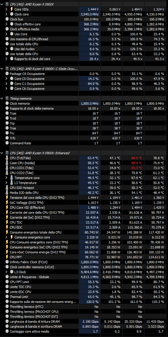Expand the Consumo energetico core row
Image resolution: width=168 pixels, height=337 pixels.
point(7,237)
